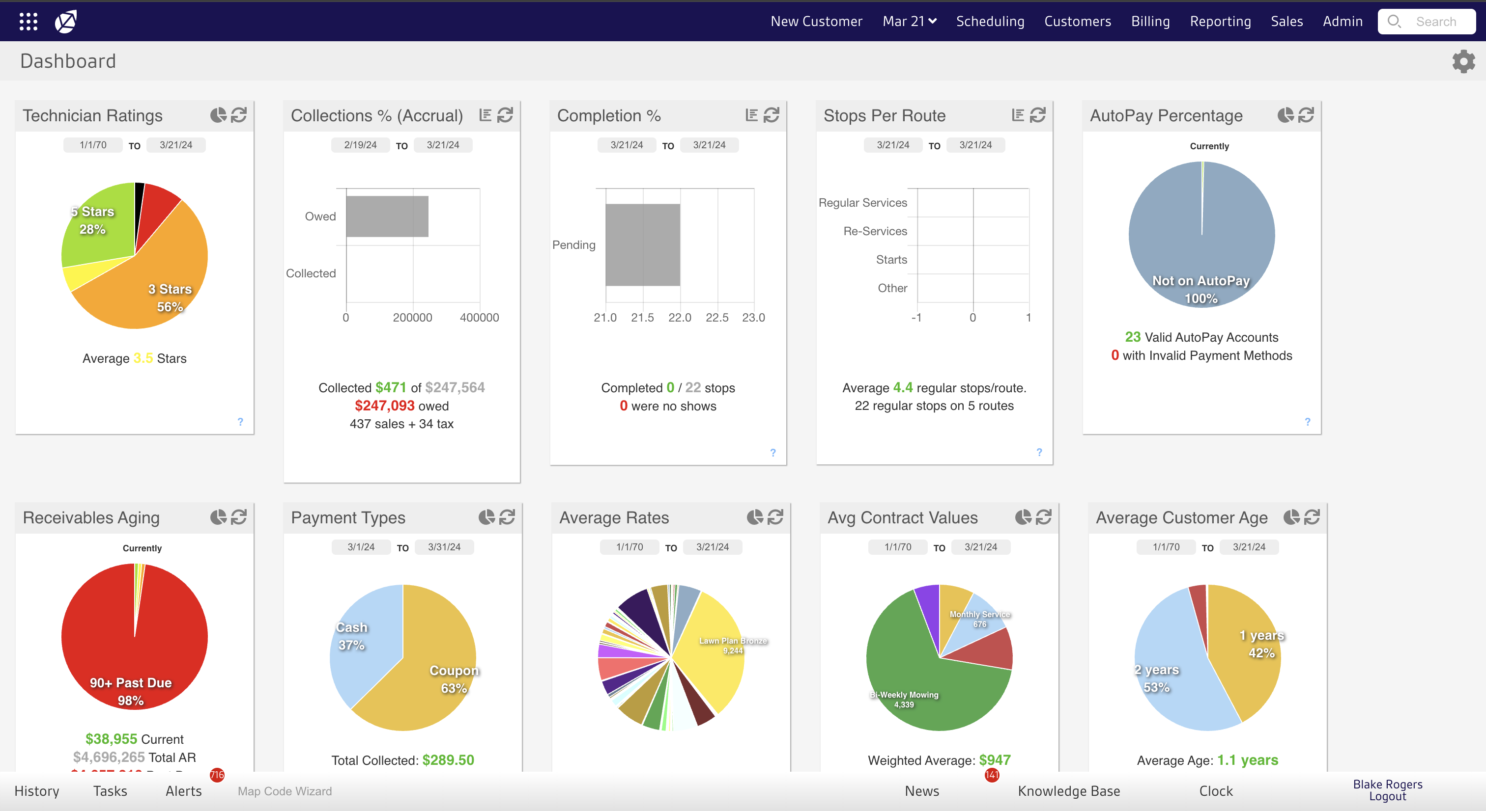Screen dimensions: 1486x811
Task: Toggle pie chart icon on AutoPay Percentage
Action: click(x=1285, y=115)
